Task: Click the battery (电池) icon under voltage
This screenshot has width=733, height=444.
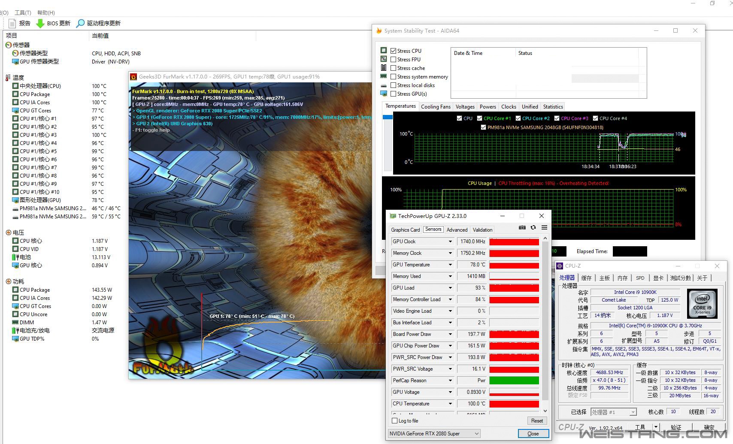Action: point(15,257)
